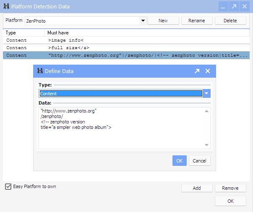Click the Rename platform button
The width and height of the screenshot is (253, 212).
[197, 21]
